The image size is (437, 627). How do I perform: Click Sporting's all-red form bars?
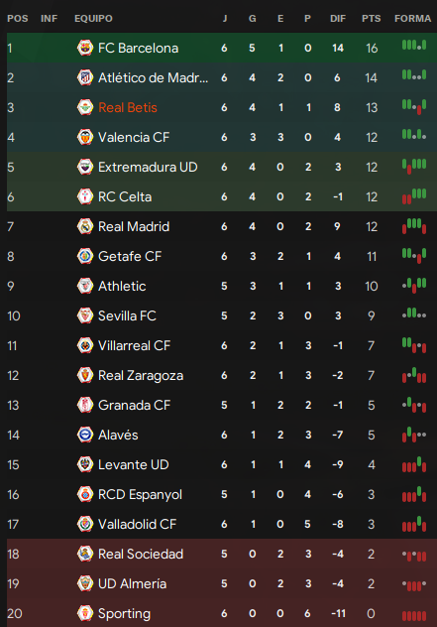(x=414, y=616)
